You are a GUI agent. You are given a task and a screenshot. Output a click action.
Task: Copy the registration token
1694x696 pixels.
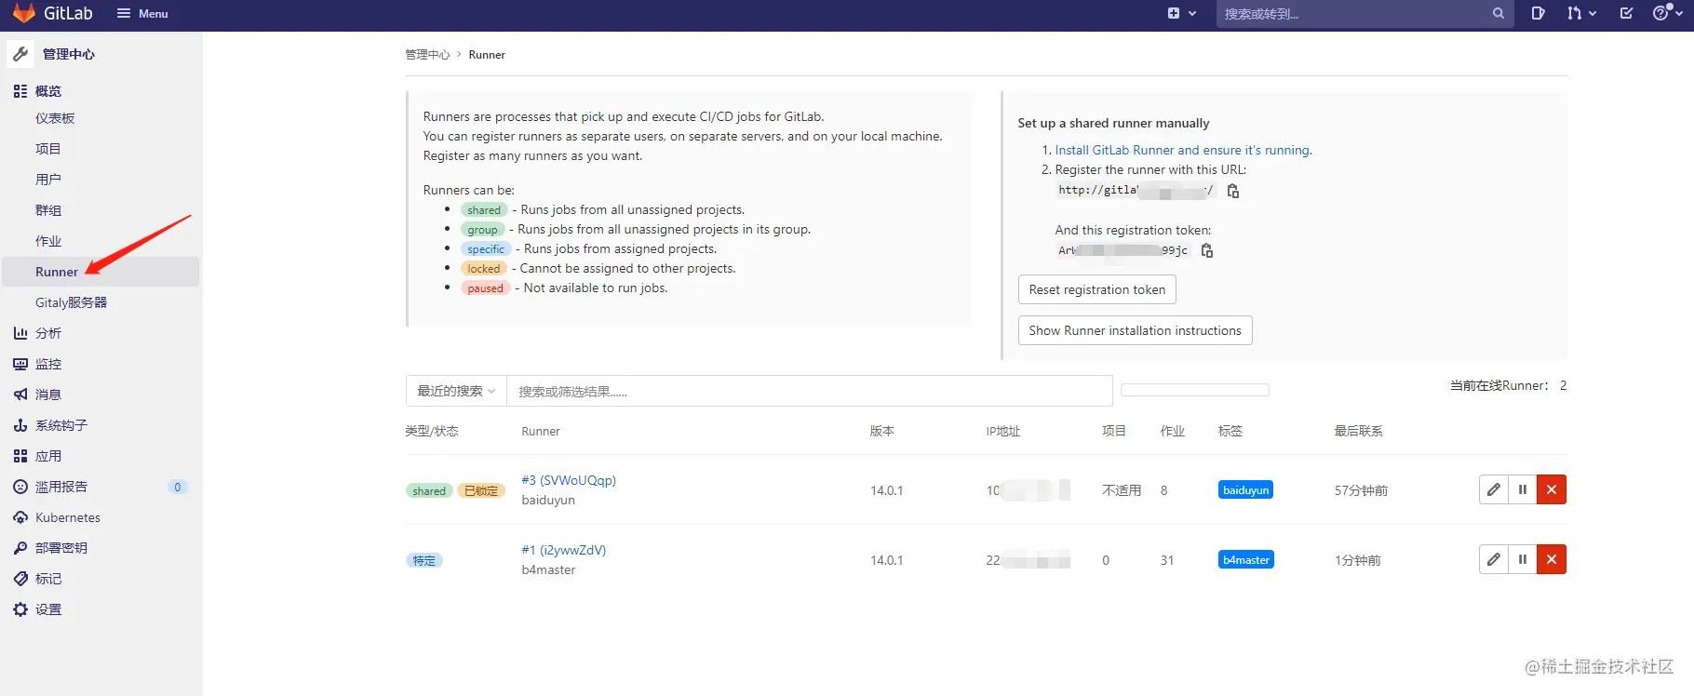1207,250
